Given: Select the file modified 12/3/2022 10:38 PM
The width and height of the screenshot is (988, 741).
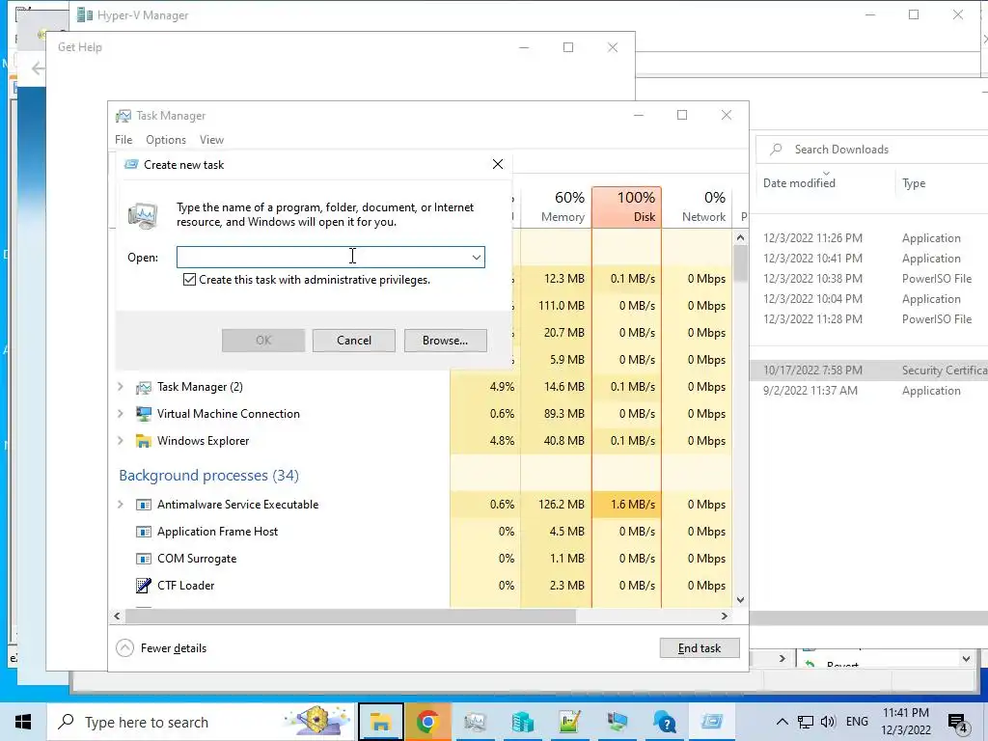Looking at the screenshot, I should point(869,278).
